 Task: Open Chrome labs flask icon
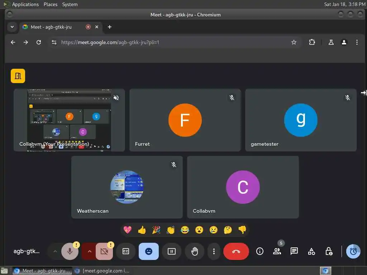tap(331, 42)
